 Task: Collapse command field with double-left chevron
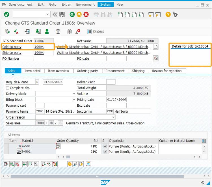click(55, 14)
